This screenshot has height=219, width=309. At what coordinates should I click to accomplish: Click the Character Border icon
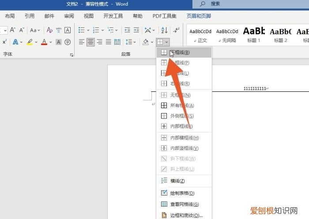click(x=68, y=30)
